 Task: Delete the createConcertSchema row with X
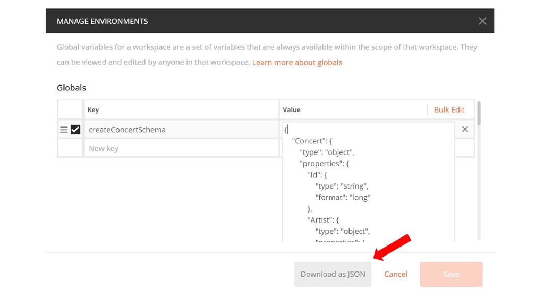point(465,130)
